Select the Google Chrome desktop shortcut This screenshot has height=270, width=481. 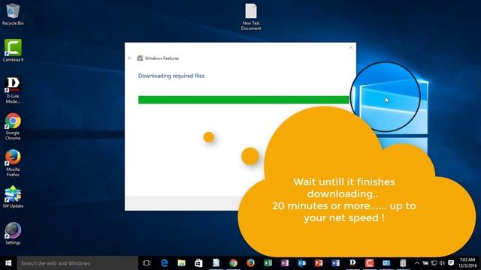(x=13, y=127)
